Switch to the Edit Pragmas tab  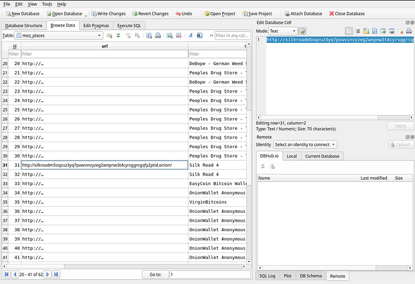click(96, 25)
